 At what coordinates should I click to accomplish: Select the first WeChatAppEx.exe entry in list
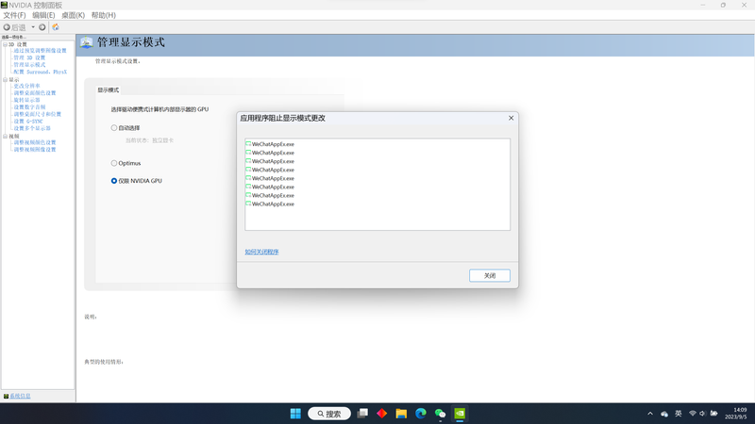click(270, 144)
